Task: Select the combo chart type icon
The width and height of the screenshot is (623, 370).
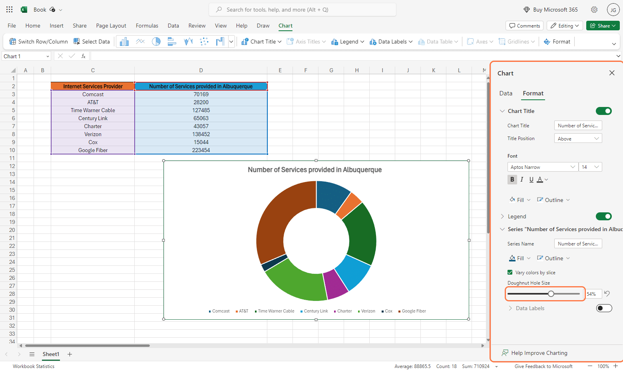Action: (220, 42)
